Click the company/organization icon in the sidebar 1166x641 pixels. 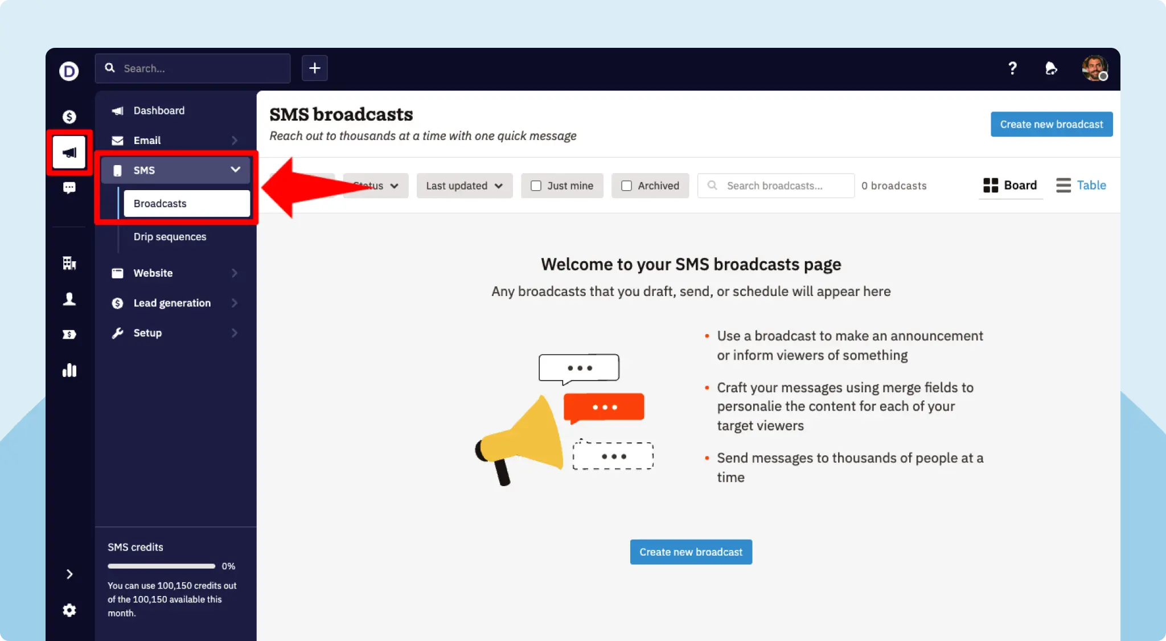click(x=69, y=263)
